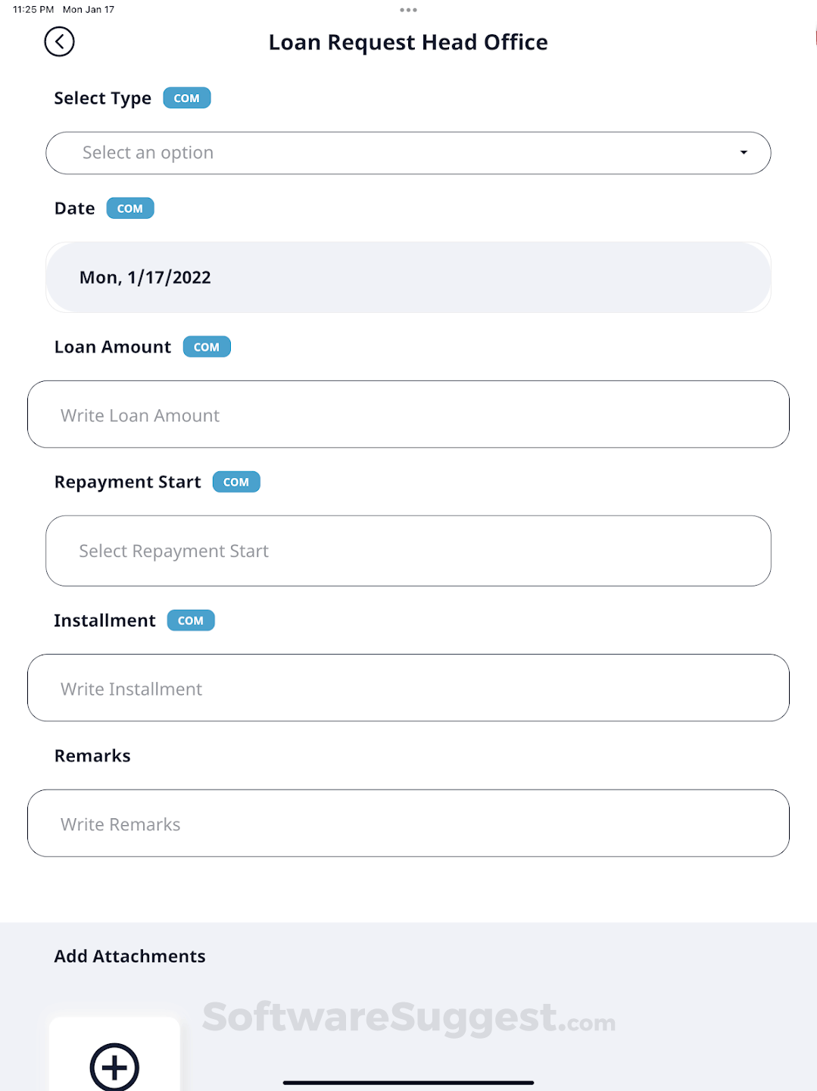Tap the status bar time 11:25 PM
Image resolution: width=817 pixels, height=1091 pixels.
pyautogui.click(x=33, y=10)
